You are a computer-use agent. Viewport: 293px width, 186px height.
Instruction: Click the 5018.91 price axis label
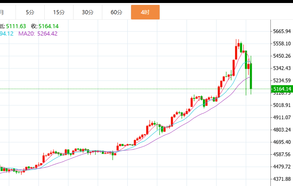pyautogui.click(x=282, y=105)
